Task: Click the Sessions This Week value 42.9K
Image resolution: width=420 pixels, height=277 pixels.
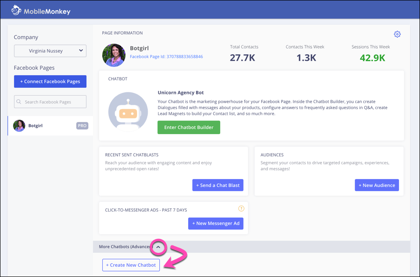Action: (x=372, y=58)
